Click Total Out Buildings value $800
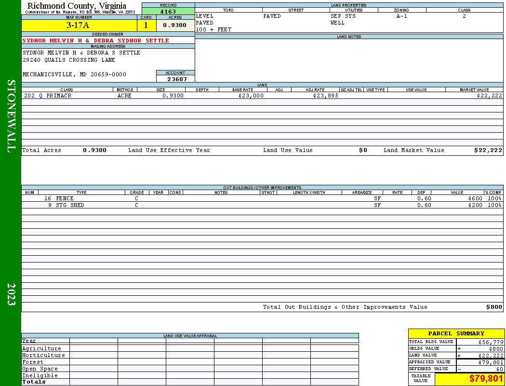 (494, 307)
